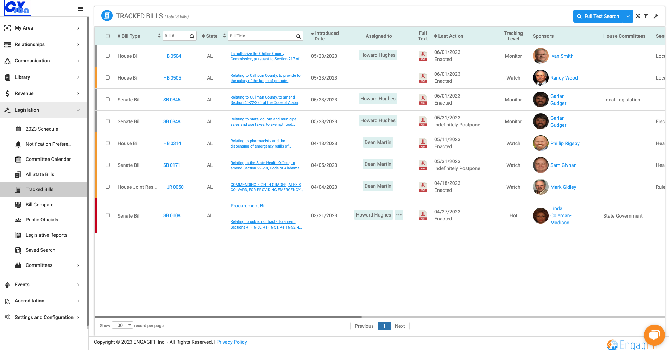Click the CX logo at top left
The image size is (669, 350).
click(18, 8)
